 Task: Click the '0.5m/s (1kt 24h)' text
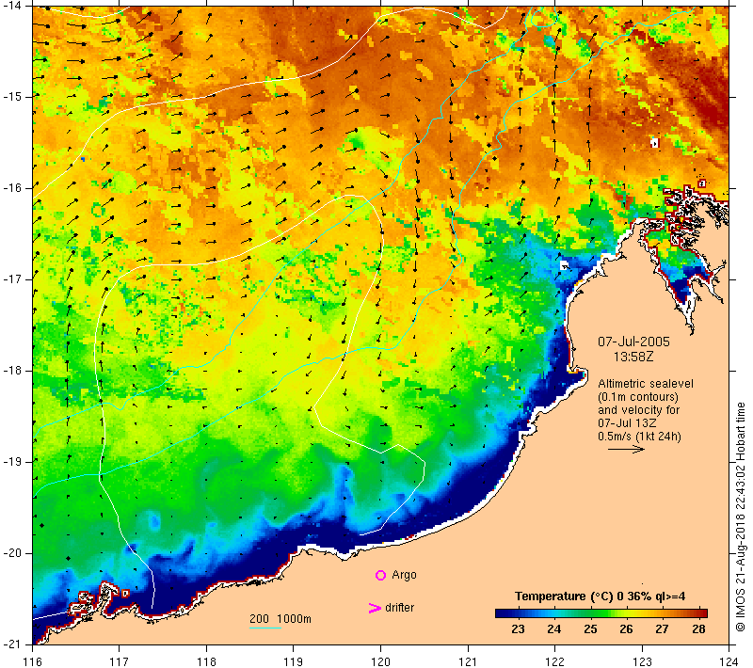[x=639, y=437]
